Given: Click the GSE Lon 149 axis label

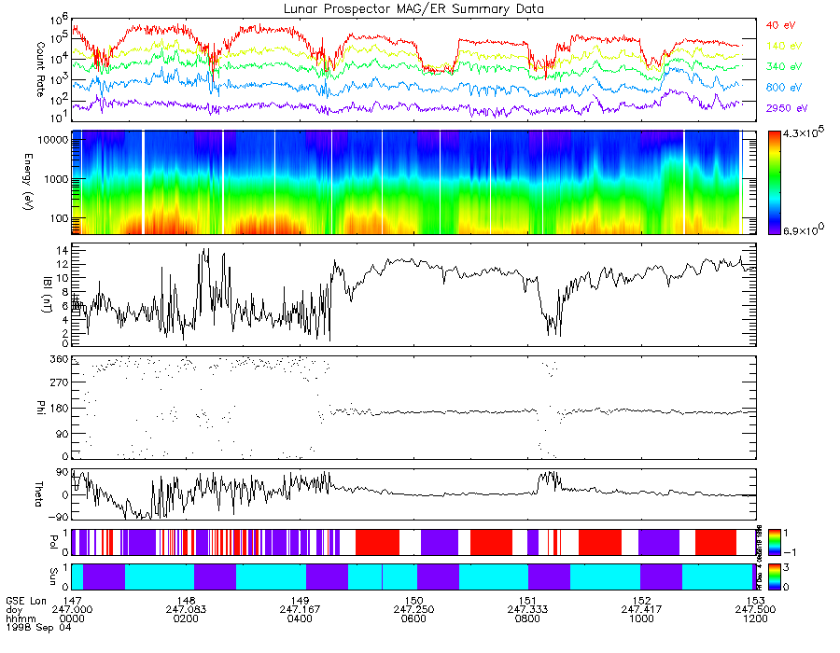Looking at the screenshot, I should pyautogui.click(x=300, y=601).
